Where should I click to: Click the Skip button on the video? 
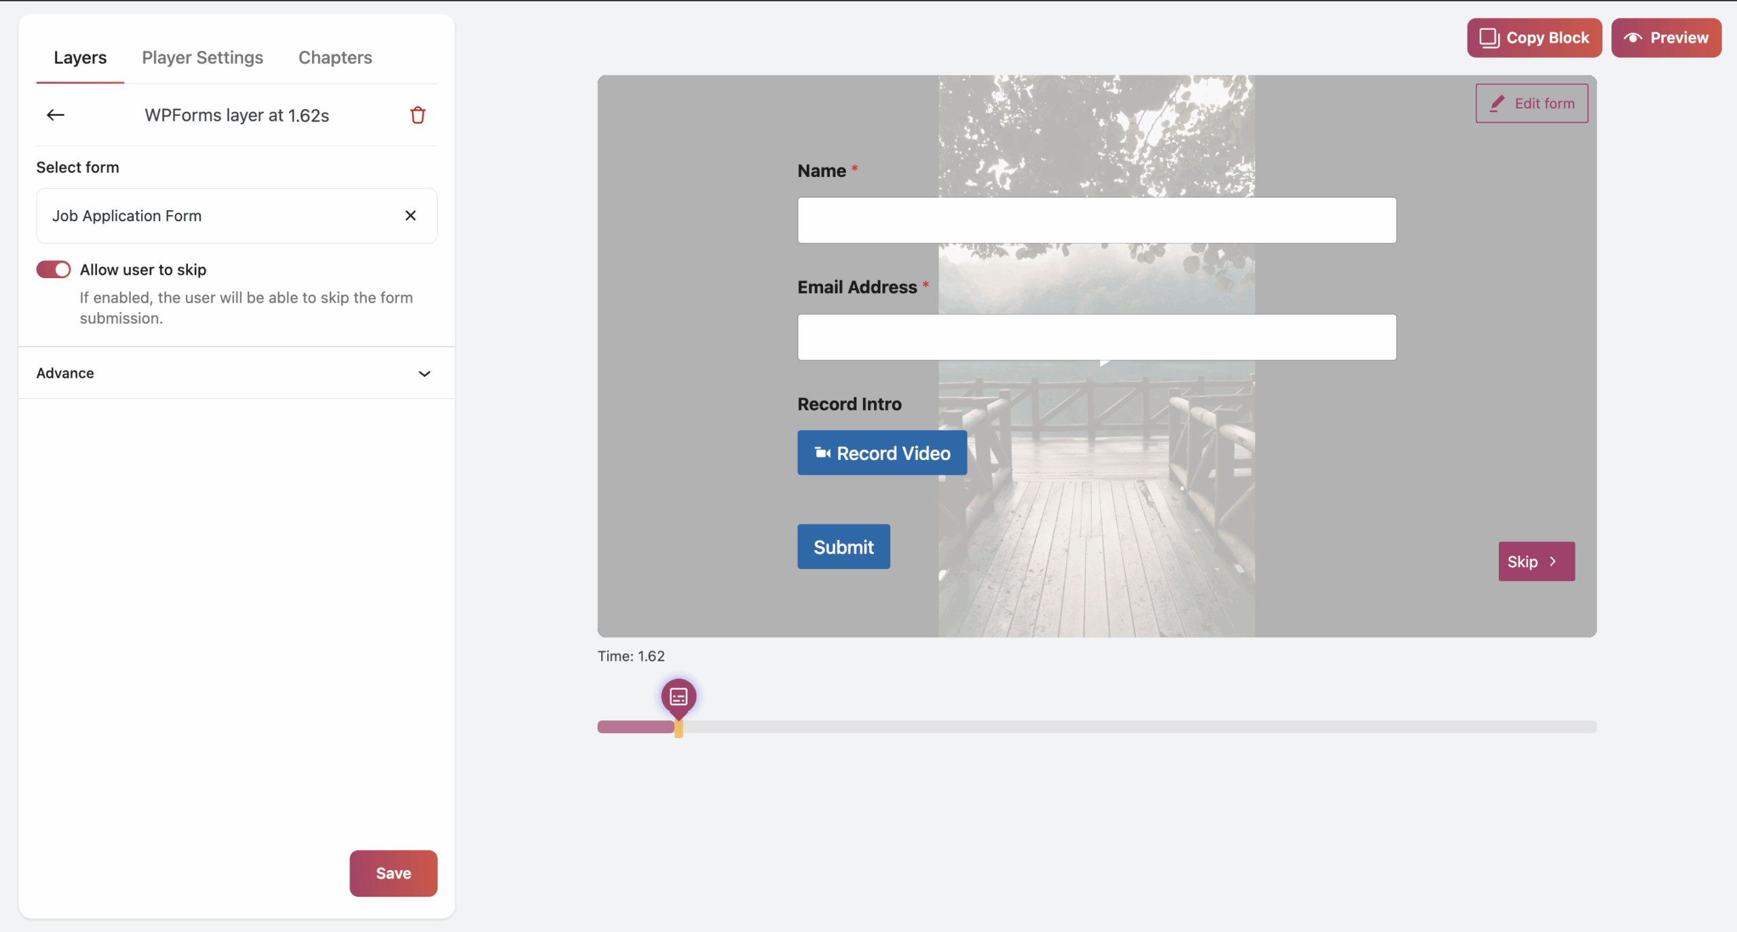tap(1535, 562)
